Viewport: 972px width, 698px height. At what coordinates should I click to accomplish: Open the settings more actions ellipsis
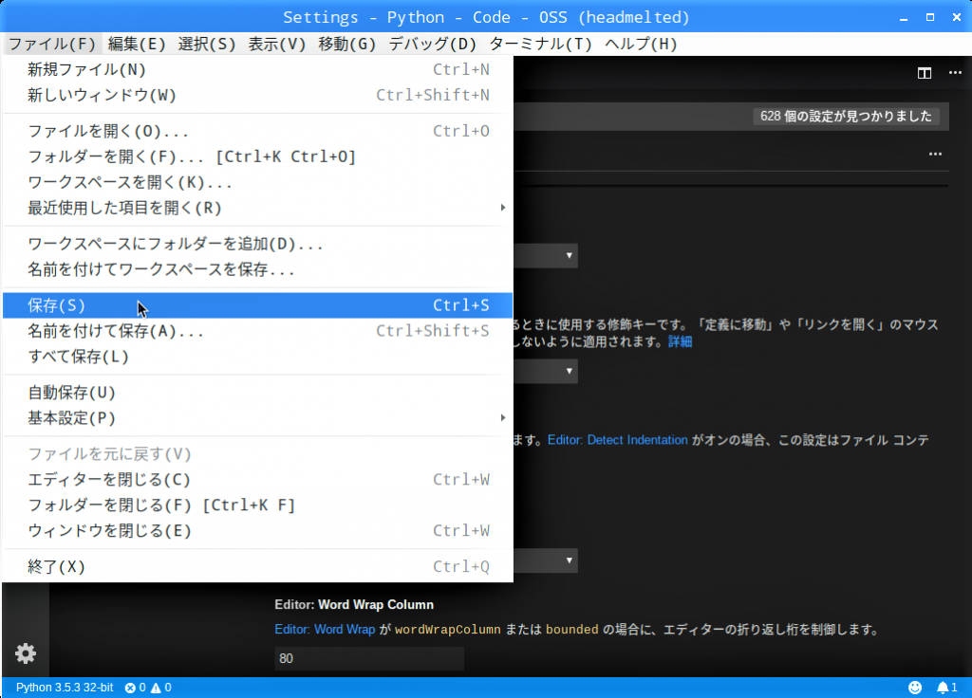tap(935, 154)
